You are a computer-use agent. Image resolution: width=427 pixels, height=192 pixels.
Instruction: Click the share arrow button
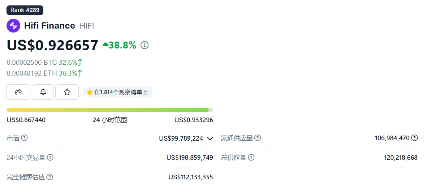point(18,92)
